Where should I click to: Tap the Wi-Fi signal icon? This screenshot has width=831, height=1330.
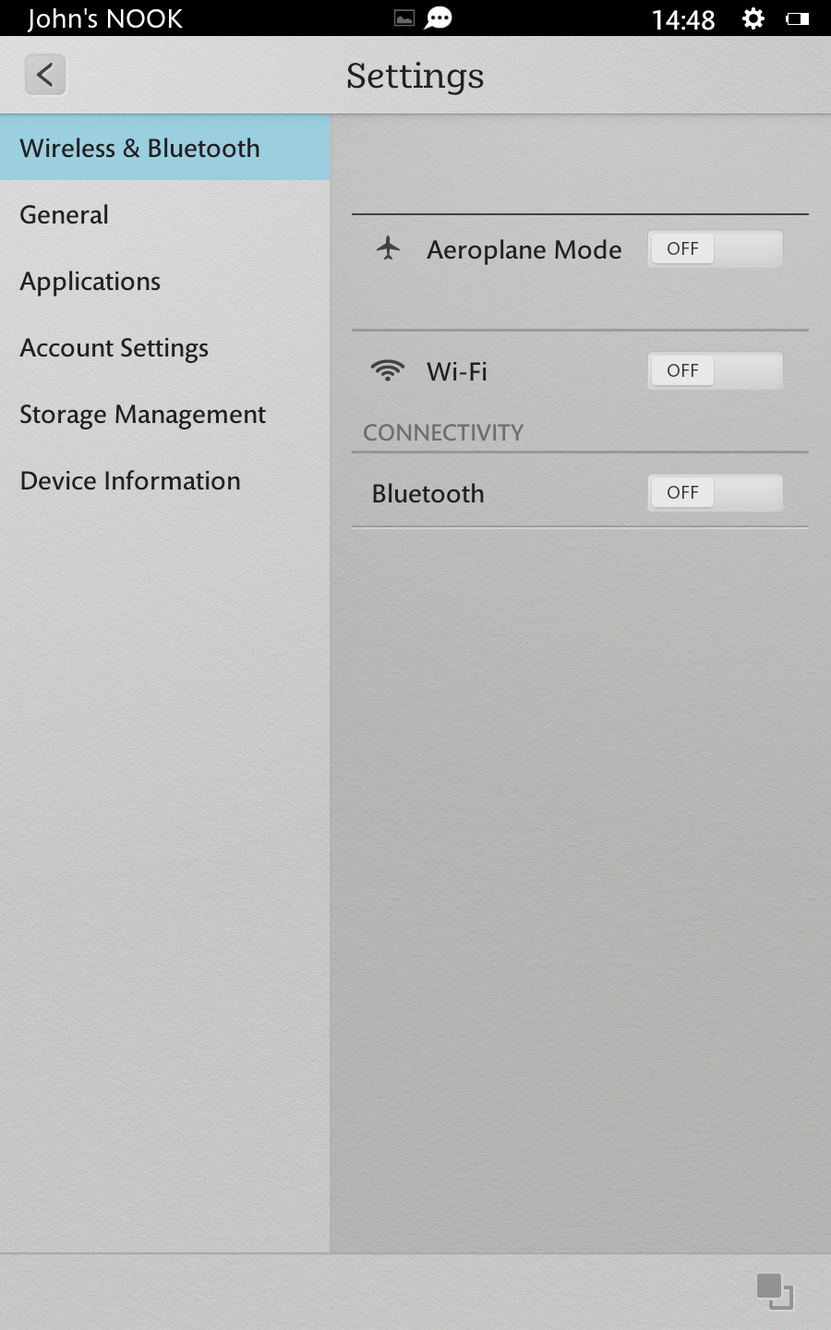click(388, 370)
